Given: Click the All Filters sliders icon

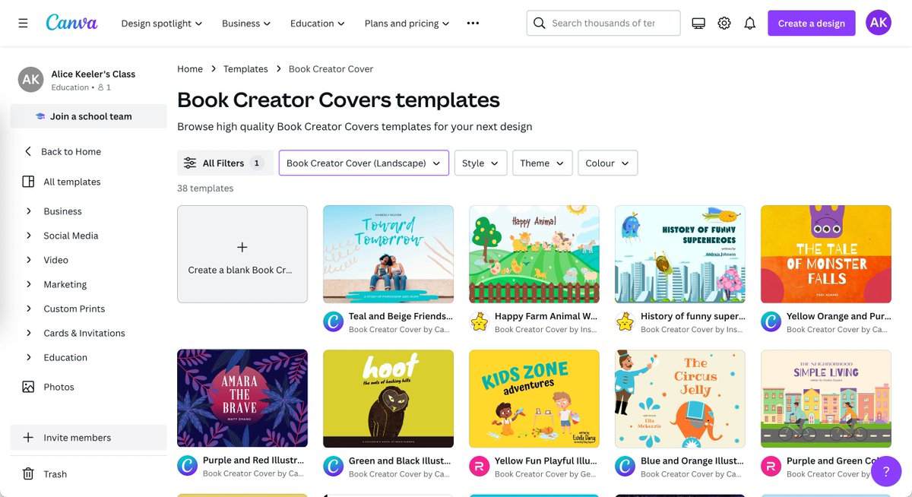Looking at the screenshot, I should coord(190,163).
